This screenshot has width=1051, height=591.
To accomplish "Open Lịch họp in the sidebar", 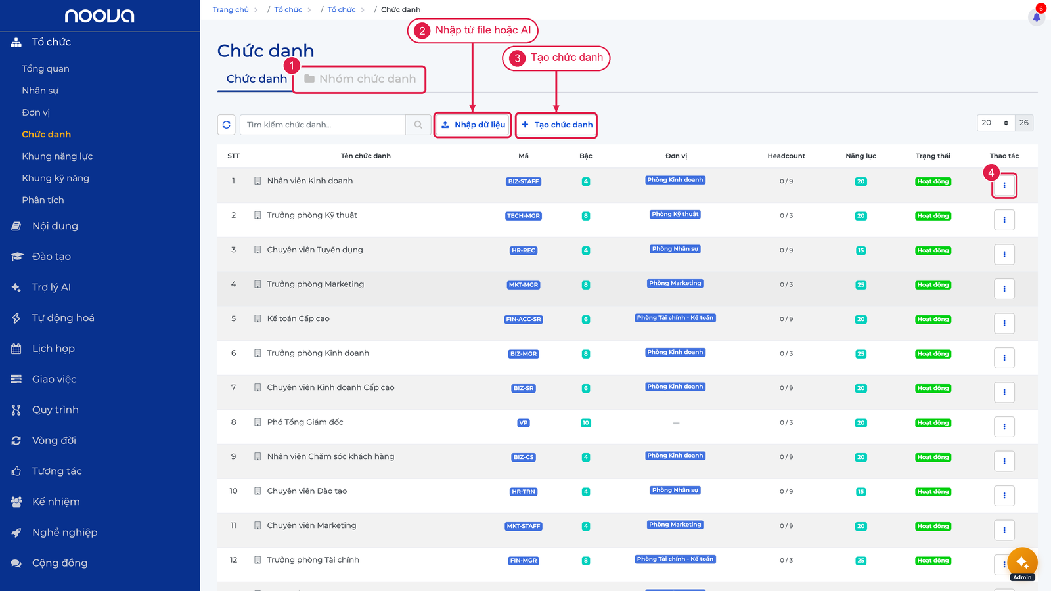I will pyautogui.click(x=53, y=349).
